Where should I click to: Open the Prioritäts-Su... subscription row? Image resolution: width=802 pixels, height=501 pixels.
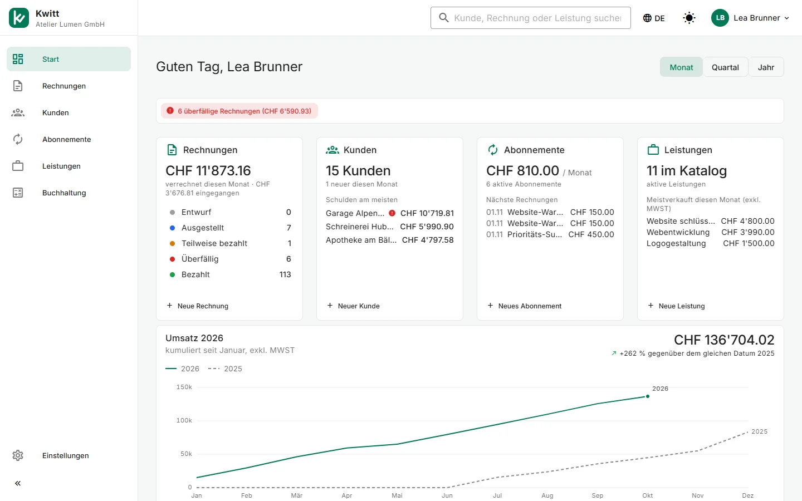550,234
